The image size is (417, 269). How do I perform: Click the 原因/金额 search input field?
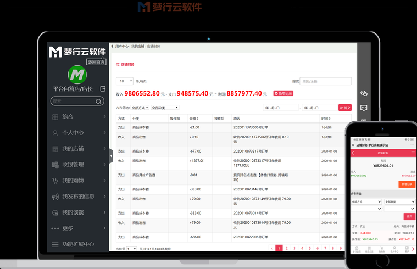click(326, 81)
